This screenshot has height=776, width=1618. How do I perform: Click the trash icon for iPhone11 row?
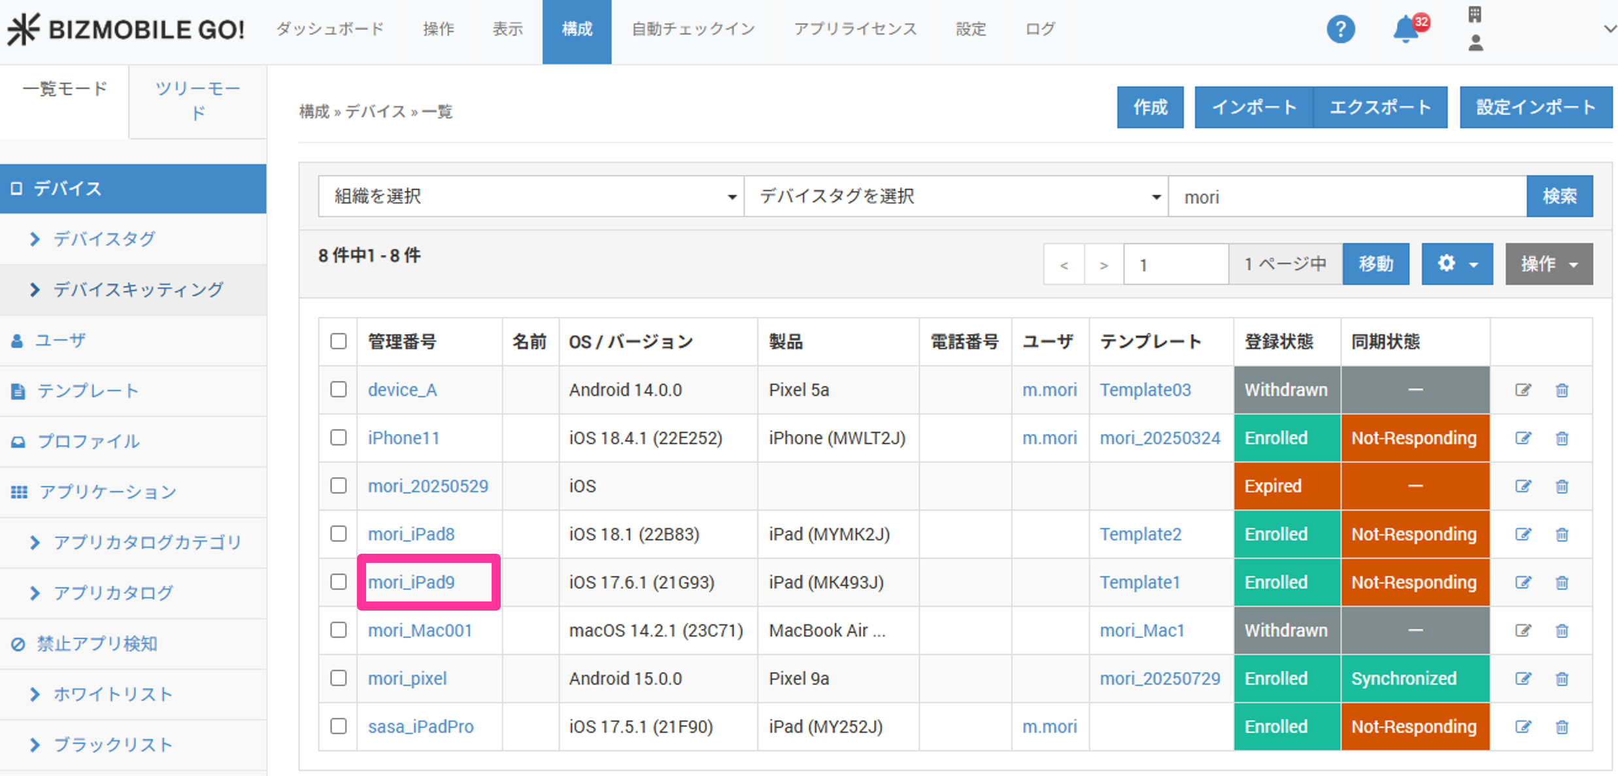click(1562, 439)
